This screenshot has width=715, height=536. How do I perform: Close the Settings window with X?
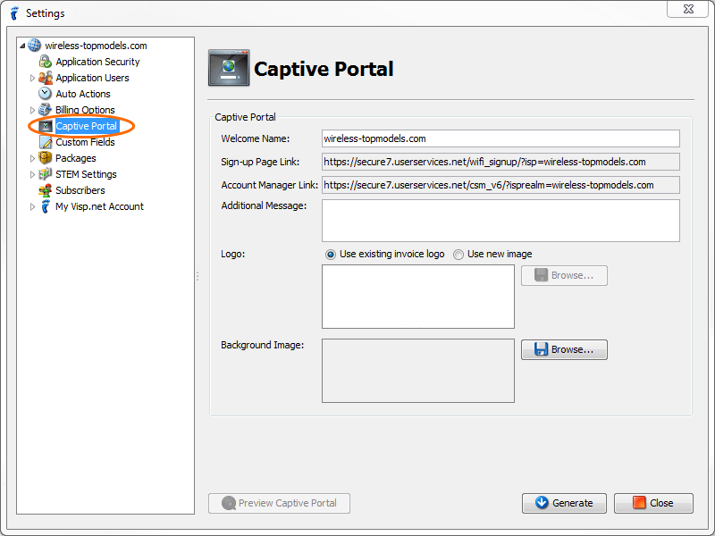click(688, 9)
